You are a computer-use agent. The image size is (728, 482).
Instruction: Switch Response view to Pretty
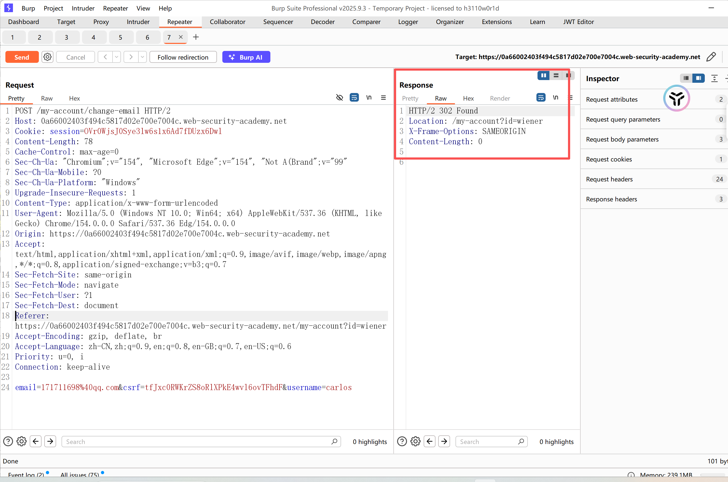[410, 98]
